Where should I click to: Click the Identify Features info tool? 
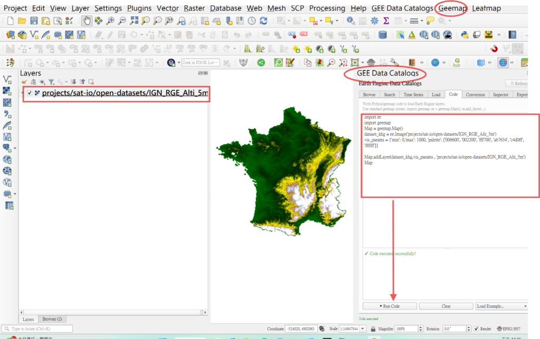(x=351, y=21)
